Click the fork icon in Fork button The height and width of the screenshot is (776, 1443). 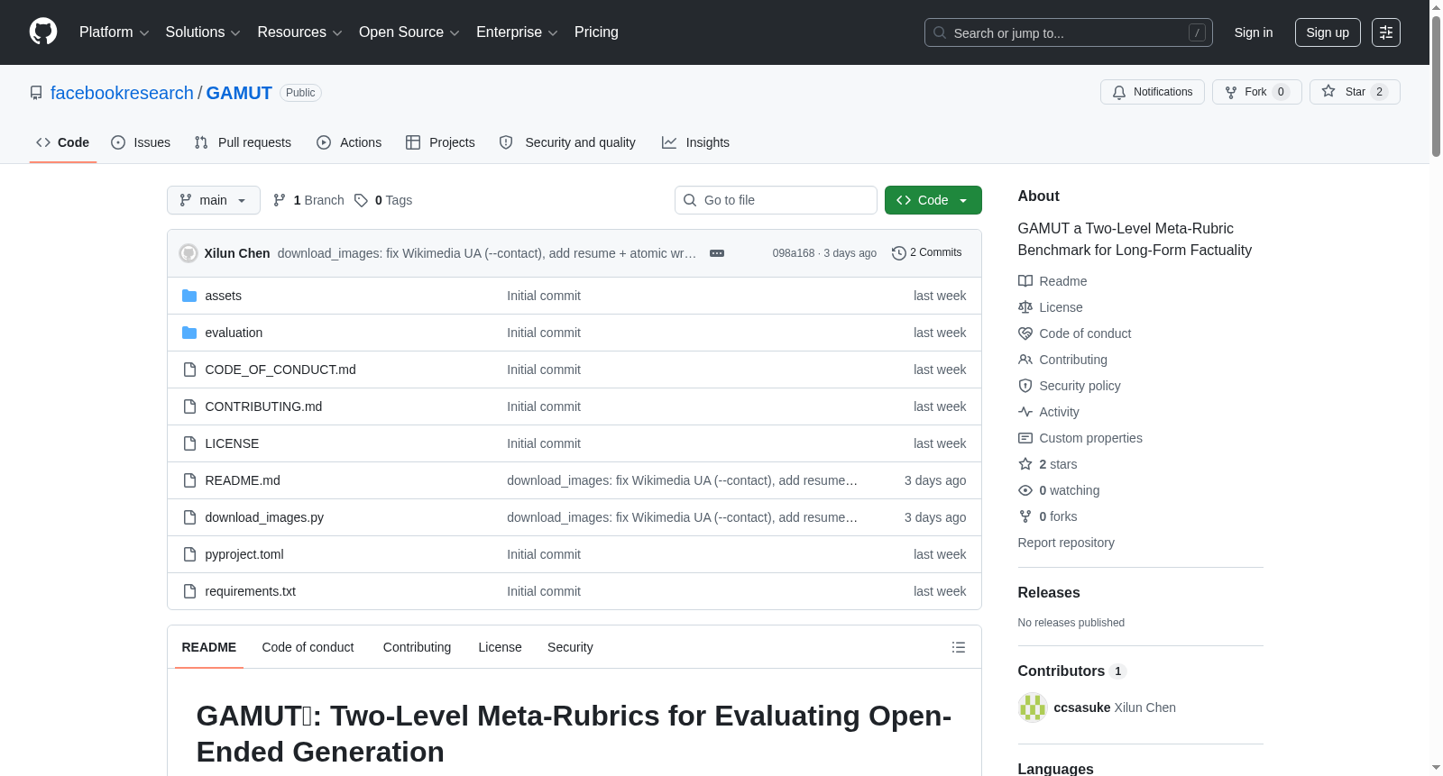point(1231,92)
